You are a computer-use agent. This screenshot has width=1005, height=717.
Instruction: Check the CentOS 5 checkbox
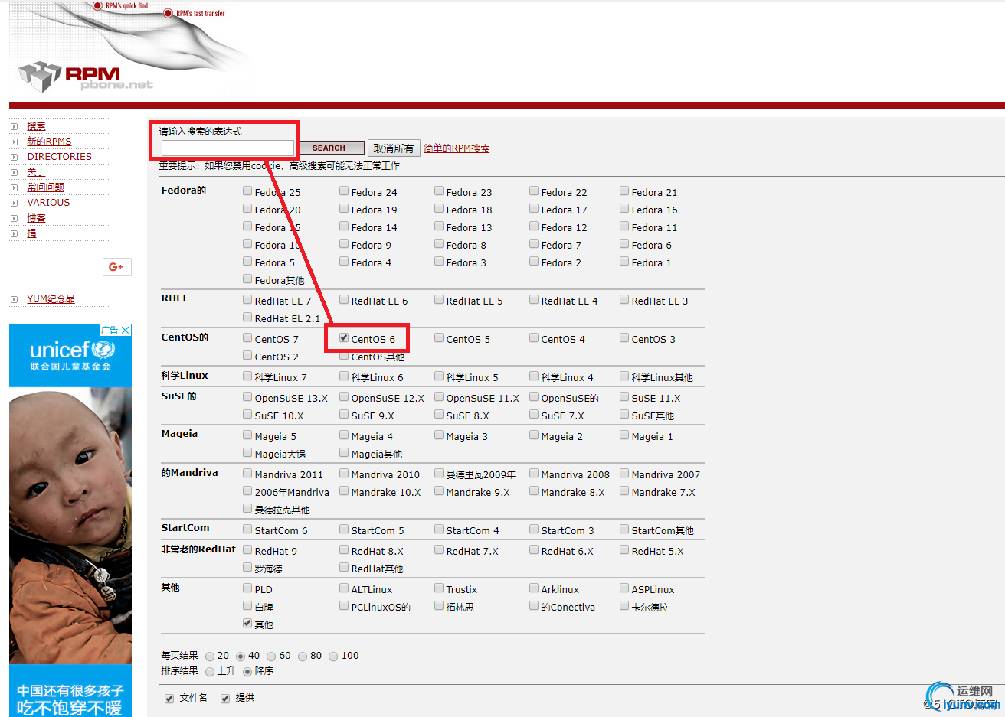[439, 337]
